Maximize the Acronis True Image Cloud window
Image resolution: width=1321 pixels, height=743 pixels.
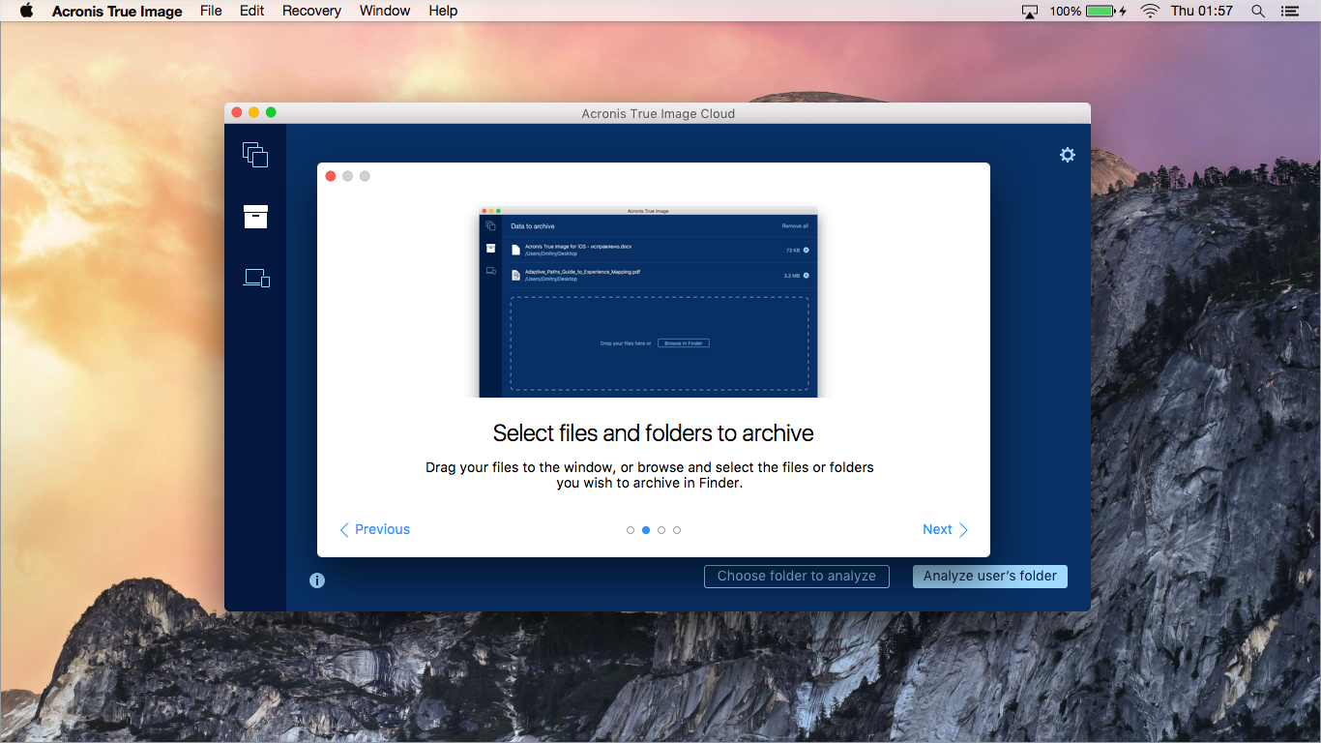click(x=271, y=112)
